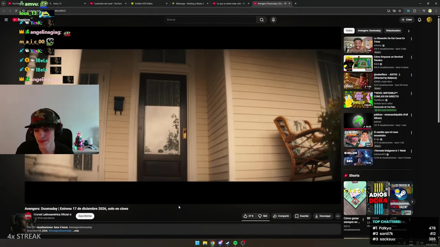Open "La Situación De Kai Cenat" thumbnail
Image resolution: width=440 pixels, height=247 pixels.
[x=358, y=45]
